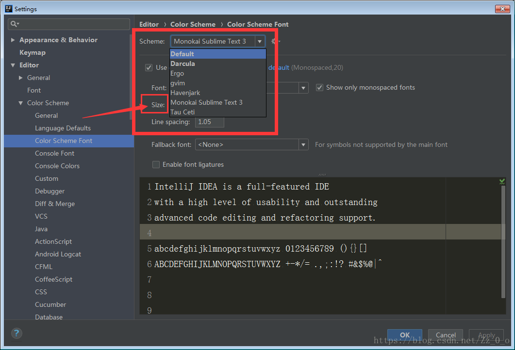Choose Darcula scheme option
Screen dimensions: 515x350
point(217,64)
